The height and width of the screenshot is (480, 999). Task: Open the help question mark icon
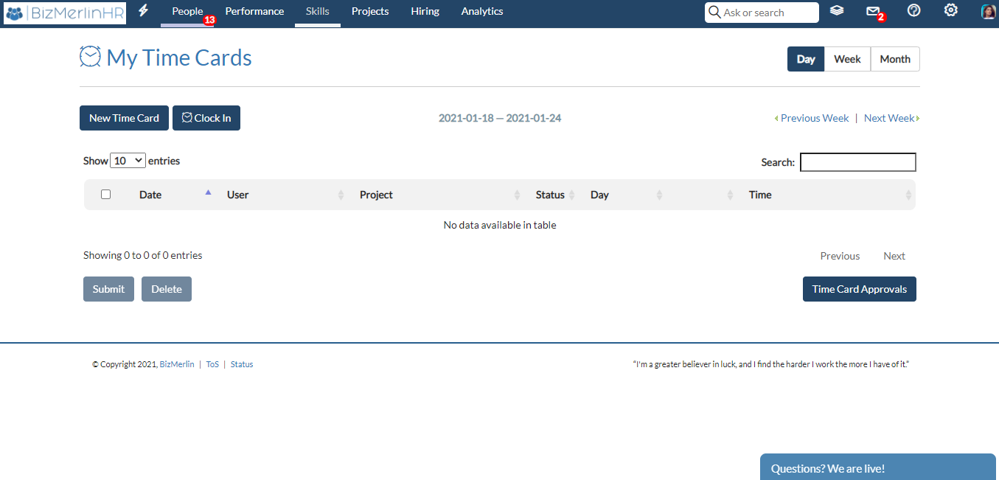(913, 10)
